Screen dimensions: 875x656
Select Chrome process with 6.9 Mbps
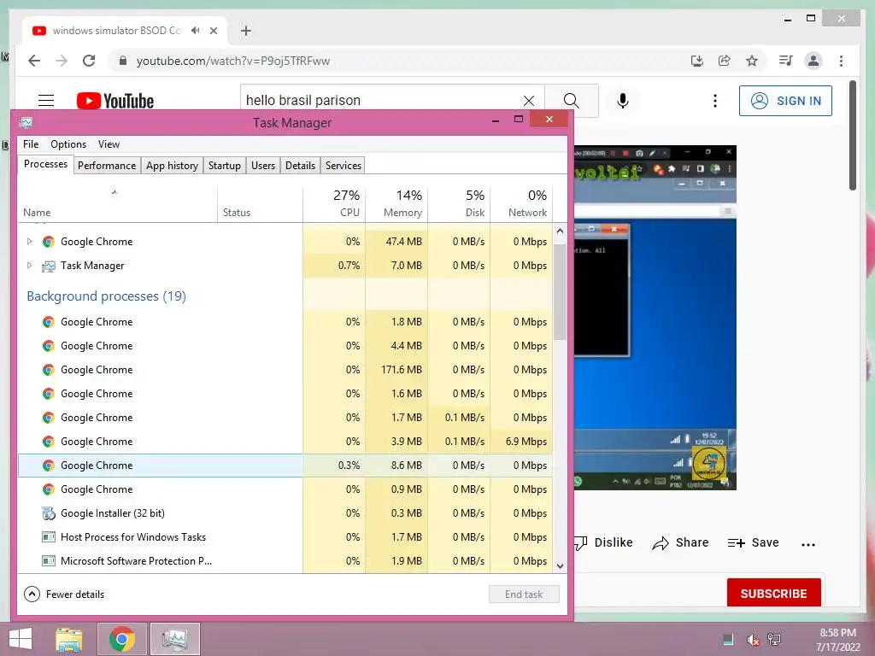[x=285, y=442]
